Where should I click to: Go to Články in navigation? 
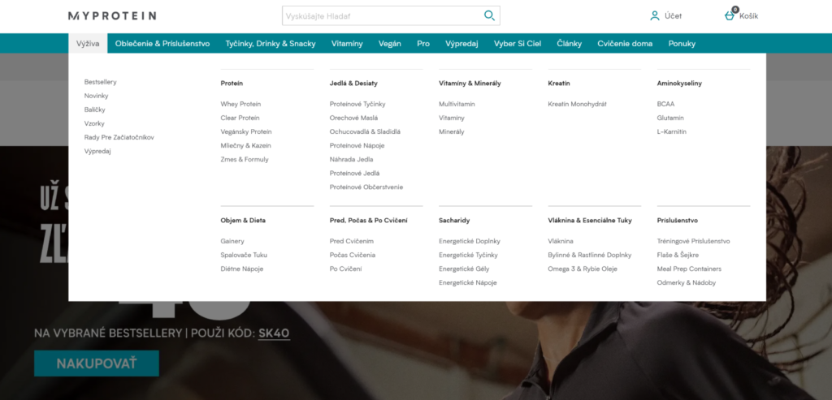(570, 44)
